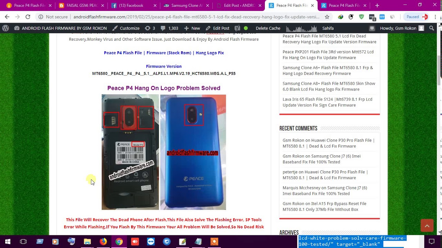Click Edit Post in admin bar
Viewport: 442px width, 248px height.
218,28
